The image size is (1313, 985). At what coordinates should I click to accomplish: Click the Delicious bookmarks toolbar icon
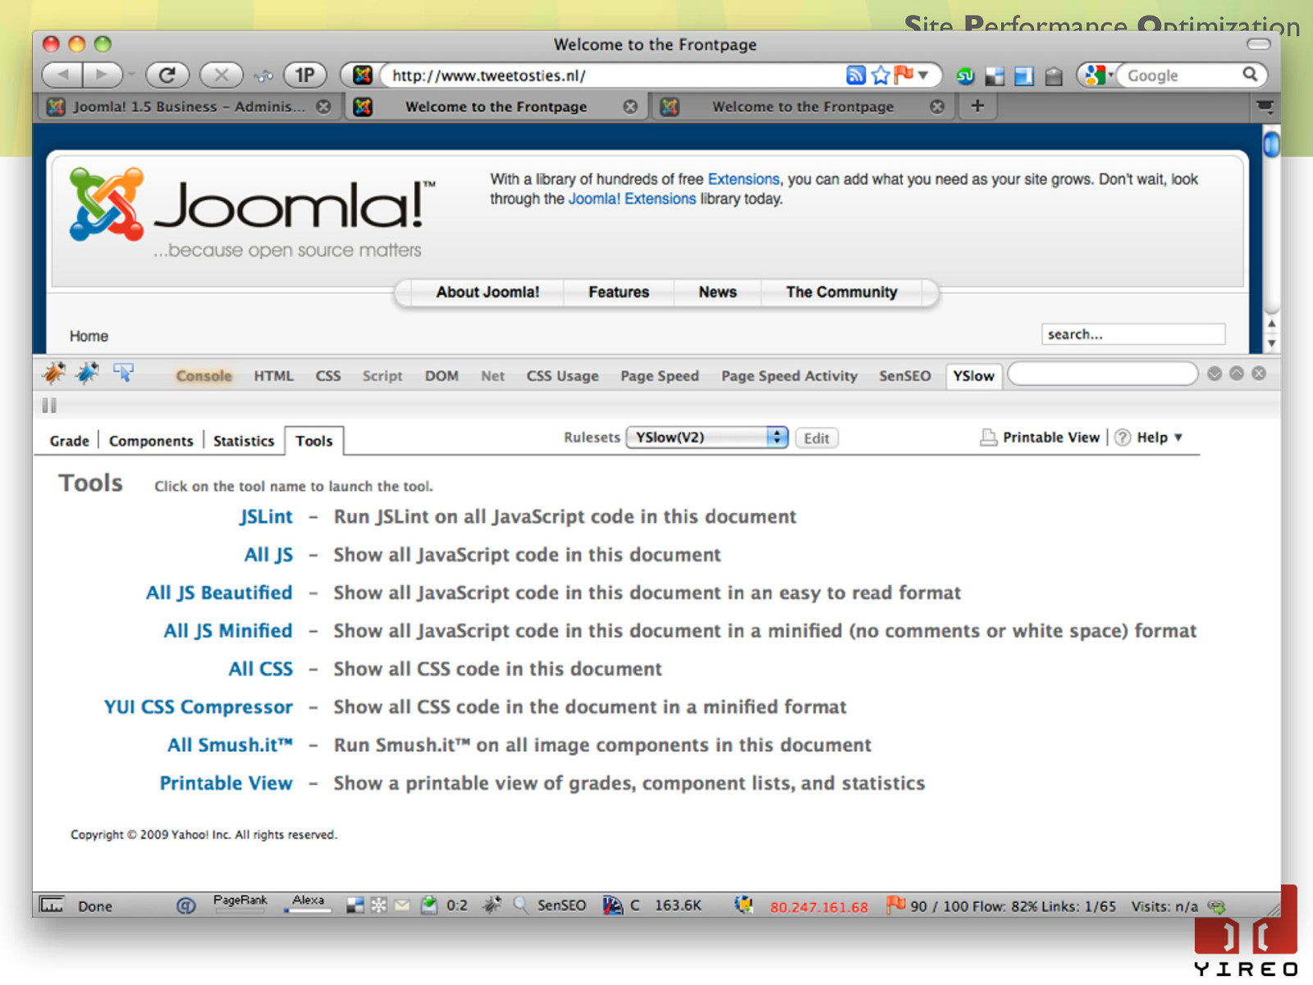pos(995,76)
